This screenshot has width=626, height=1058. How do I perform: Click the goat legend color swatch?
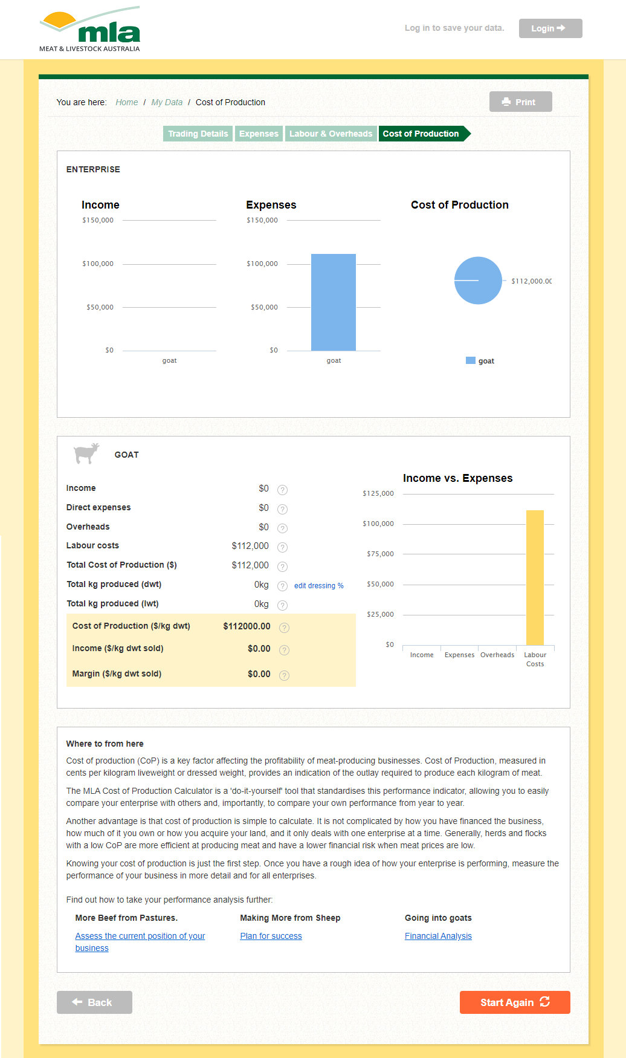point(470,361)
